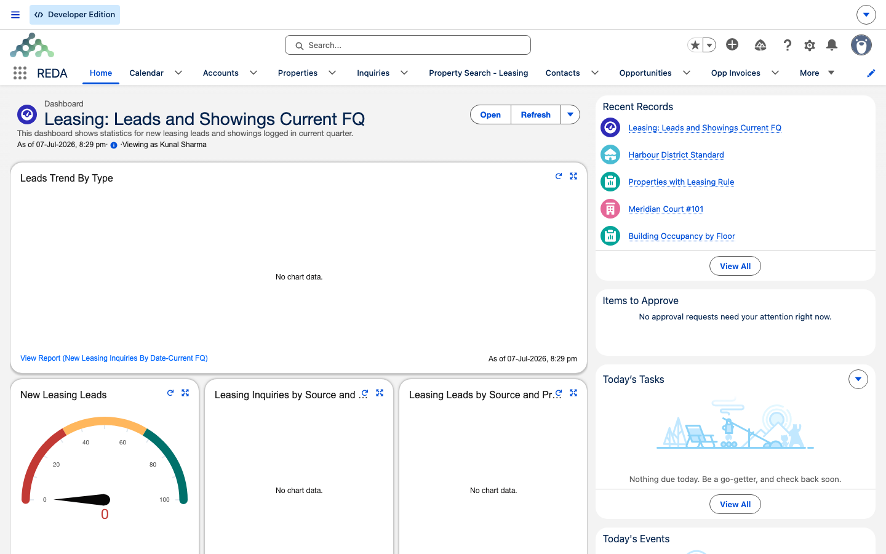Screen dimensions: 886x554
Task: Open Building Occupancy by Floor link
Action: pos(682,236)
